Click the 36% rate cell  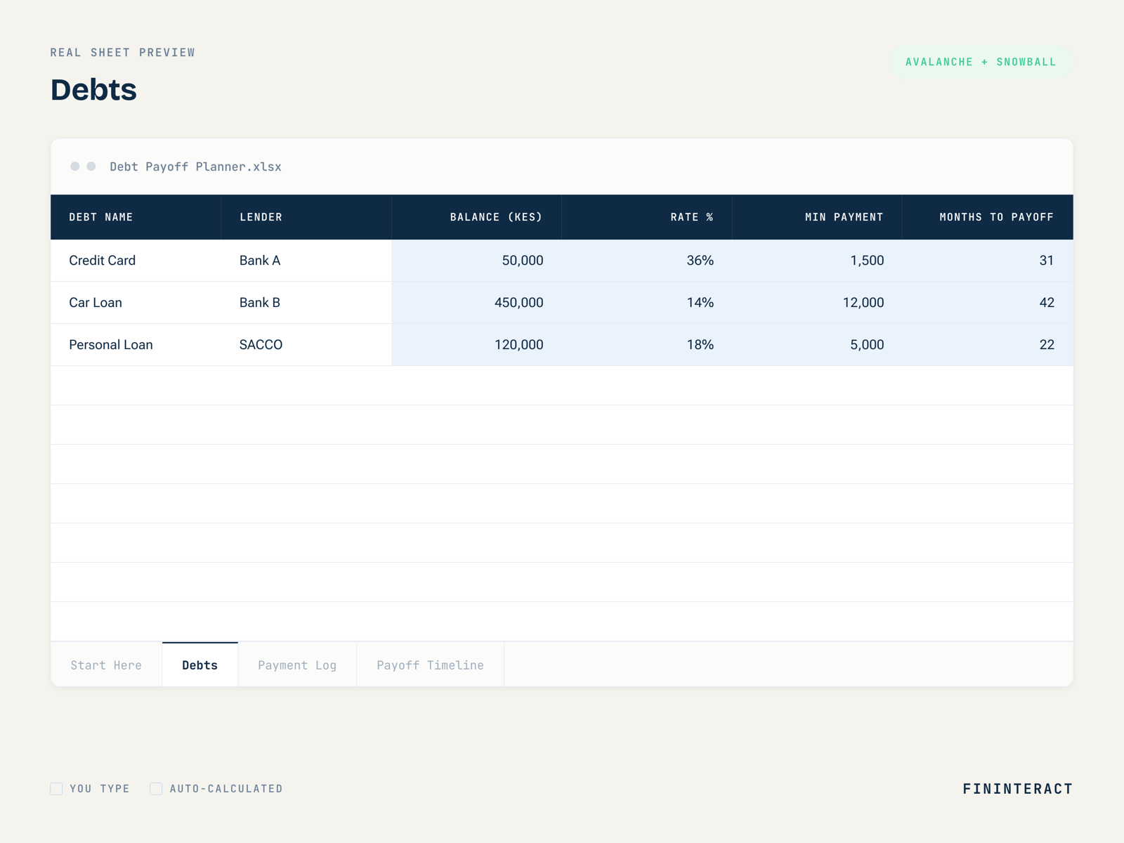tap(647, 261)
